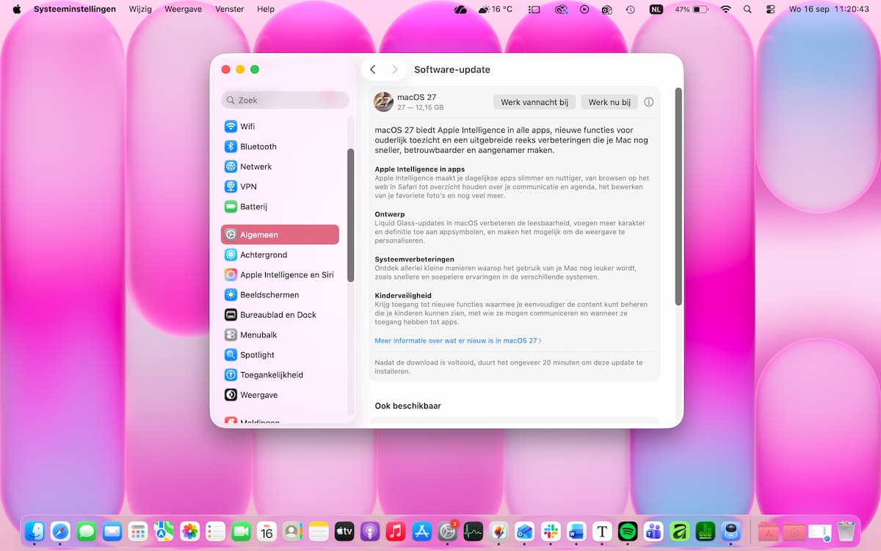
Task: Click the Werk nu bij button
Action: click(609, 102)
